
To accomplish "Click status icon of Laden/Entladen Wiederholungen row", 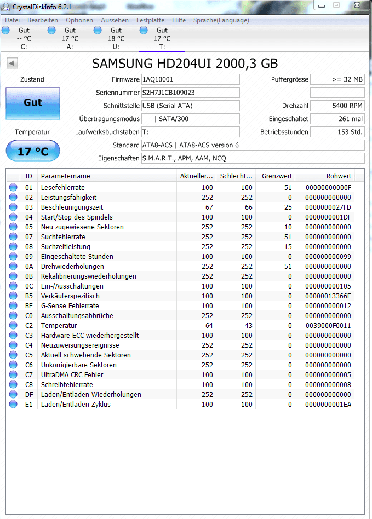I will click(x=13, y=394).
